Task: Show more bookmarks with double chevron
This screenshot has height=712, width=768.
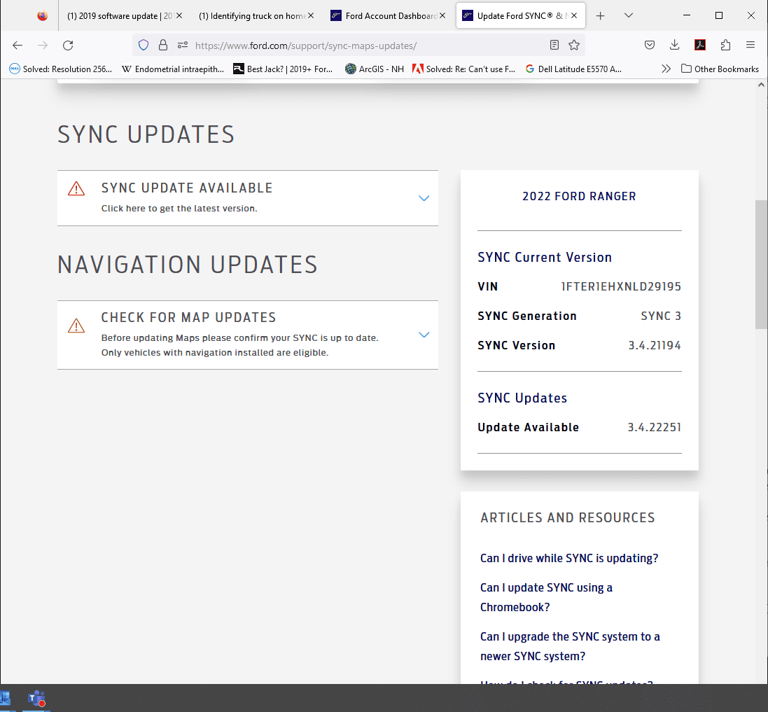Action: click(666, 69)
